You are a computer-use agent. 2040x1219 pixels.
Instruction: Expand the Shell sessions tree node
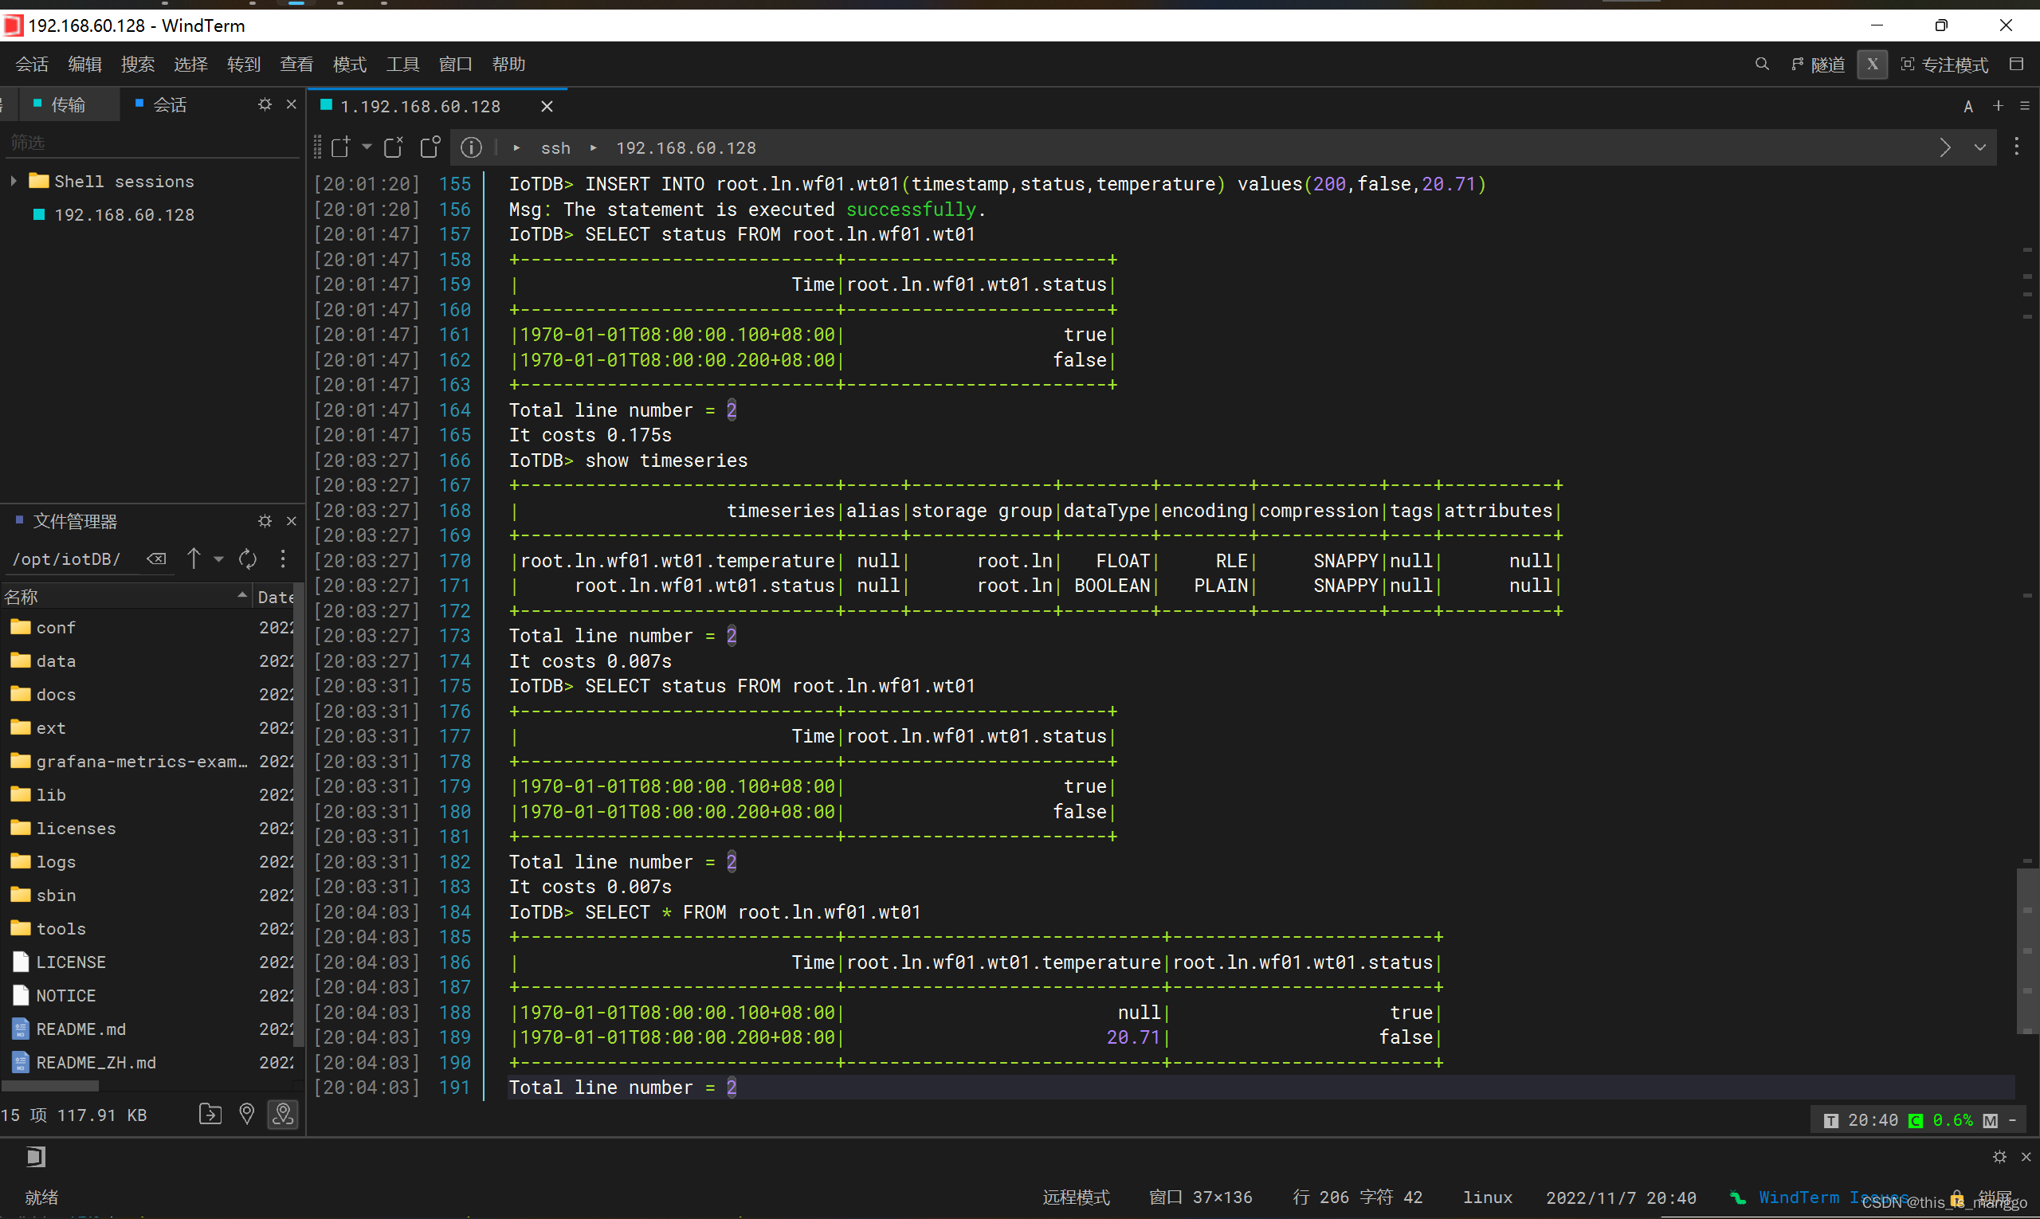click(x=14, y=181)
